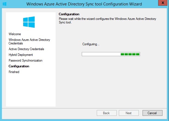Jump to the Finished step

[14, 72]
